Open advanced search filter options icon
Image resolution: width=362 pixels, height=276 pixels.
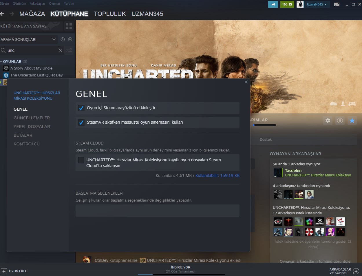(x=69, y=50)
